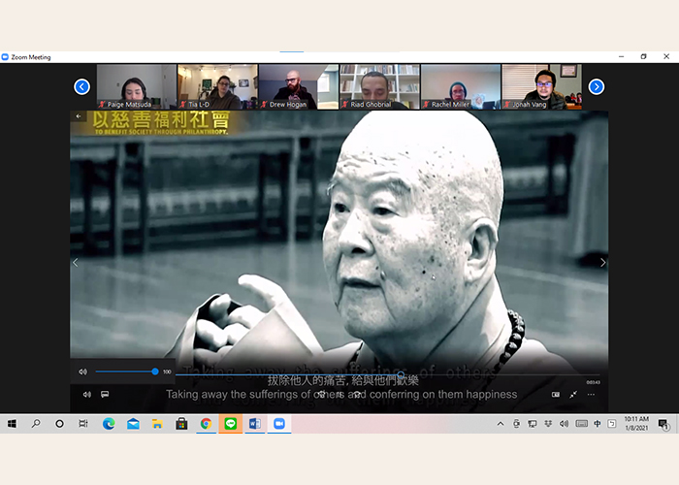Select Rachel Miller's video thumbnail
Screen dimensions: 679x485
click(x=461, y=86)
